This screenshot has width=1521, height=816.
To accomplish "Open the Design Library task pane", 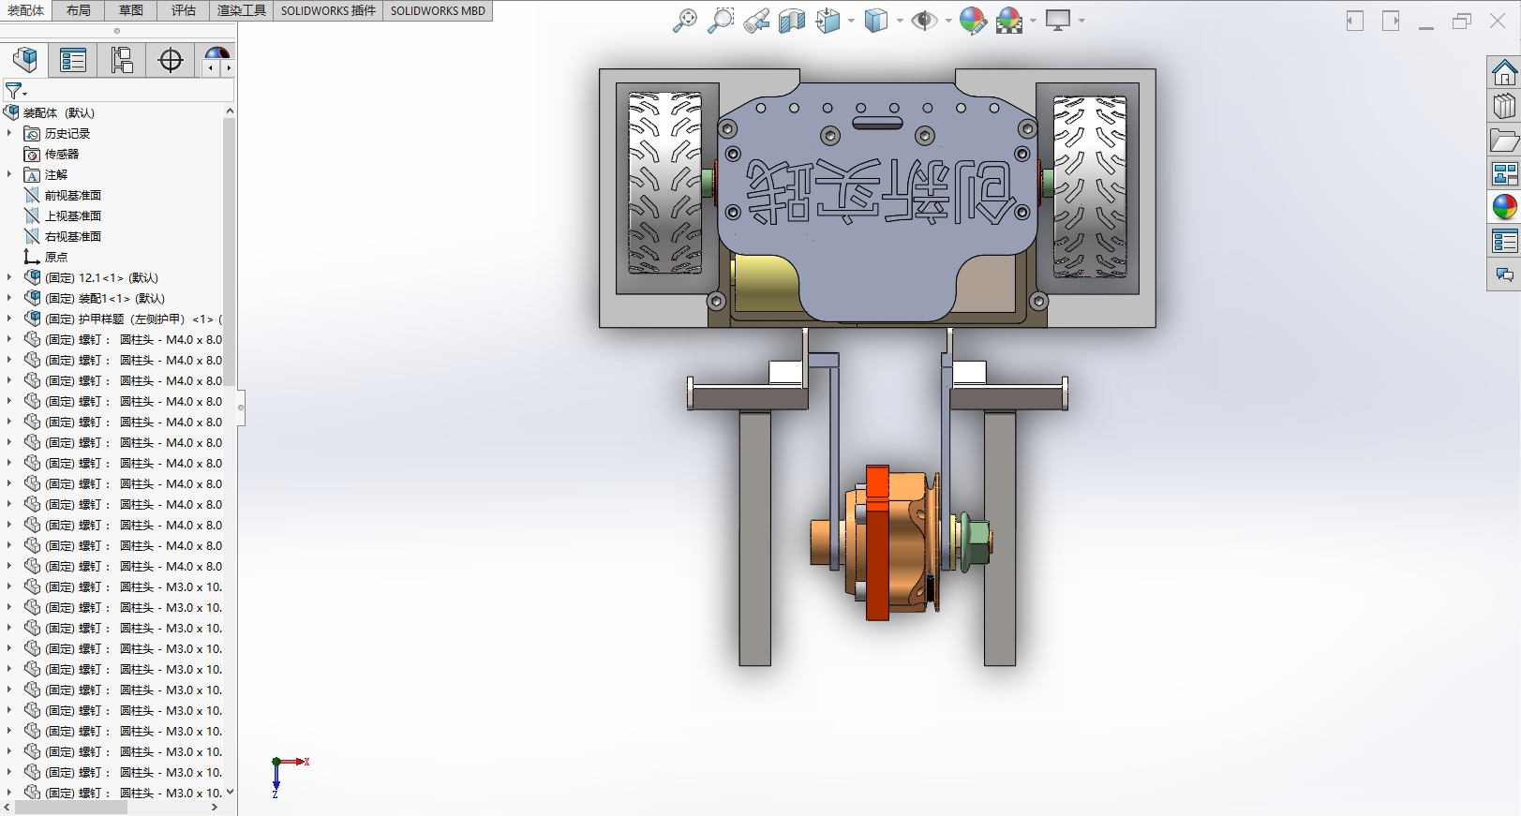I will coord(1504,106).
